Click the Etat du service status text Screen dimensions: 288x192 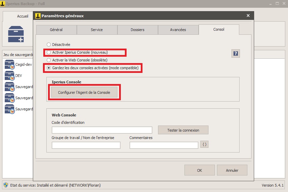[x=55, y=185]
